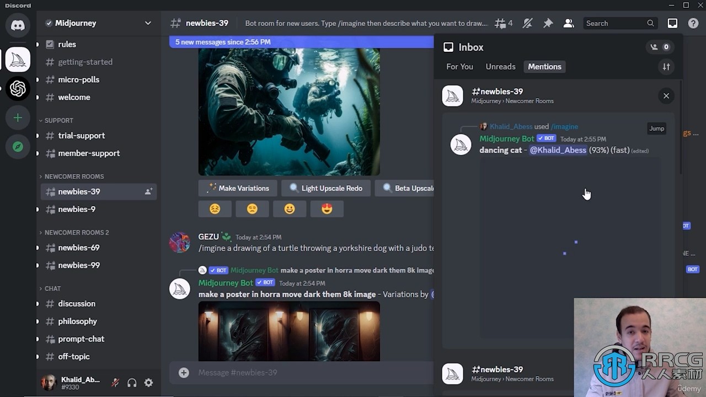
Task: Select the Midjourney server sailboat icon
Action: tap(18, 59)
